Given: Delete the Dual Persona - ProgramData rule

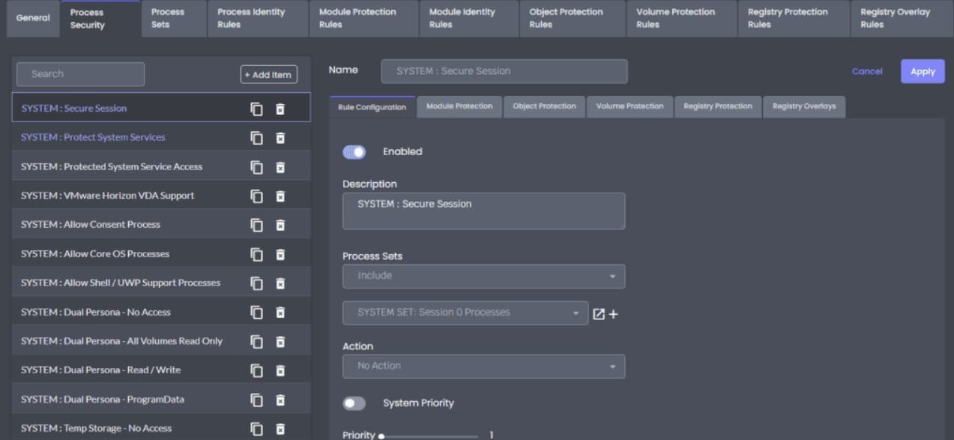Looking at the screenshot, I should 280,400.
